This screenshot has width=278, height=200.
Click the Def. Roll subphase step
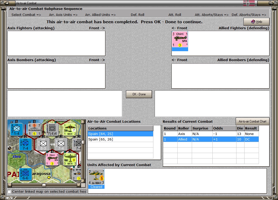(x=138, y=15)
